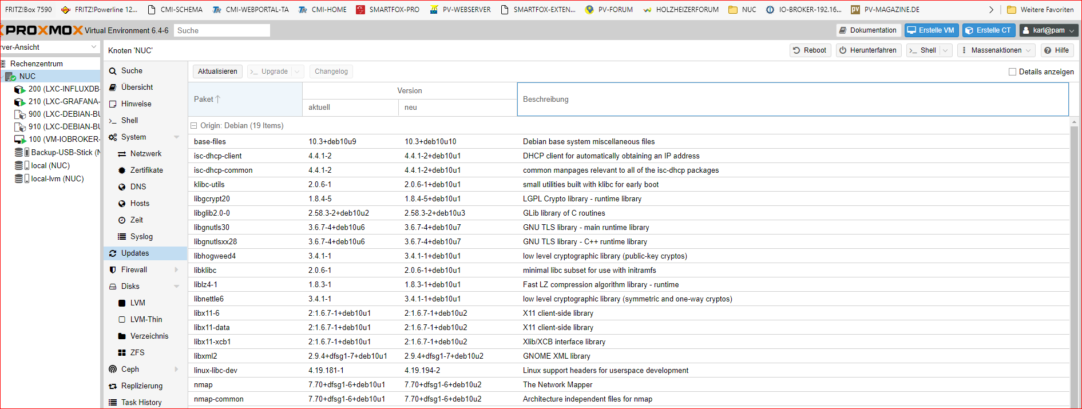Click the Aktualisieren button
The height and width of the screenshot is (409, 1082).
[x=217, y=72]
